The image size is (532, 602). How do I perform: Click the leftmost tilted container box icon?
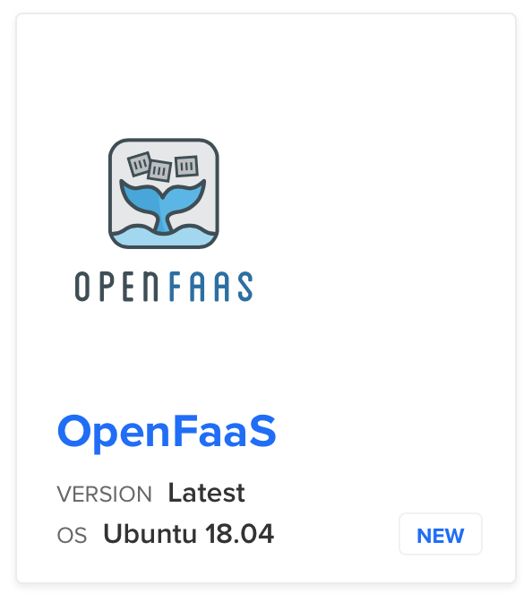(139, 164)
